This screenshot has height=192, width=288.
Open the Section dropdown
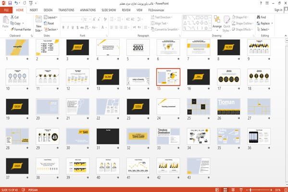[51, 29]
